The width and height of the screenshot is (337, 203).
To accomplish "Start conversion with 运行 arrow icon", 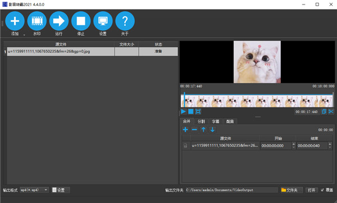I will coord(59,21).
